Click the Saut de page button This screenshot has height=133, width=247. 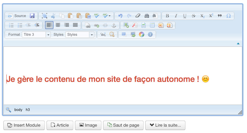(x=123, y=125)
